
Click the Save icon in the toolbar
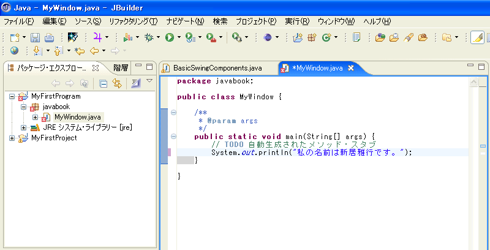pos(35,38)
